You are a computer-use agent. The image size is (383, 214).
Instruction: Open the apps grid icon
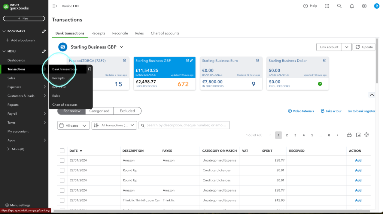tap(327, 6)
